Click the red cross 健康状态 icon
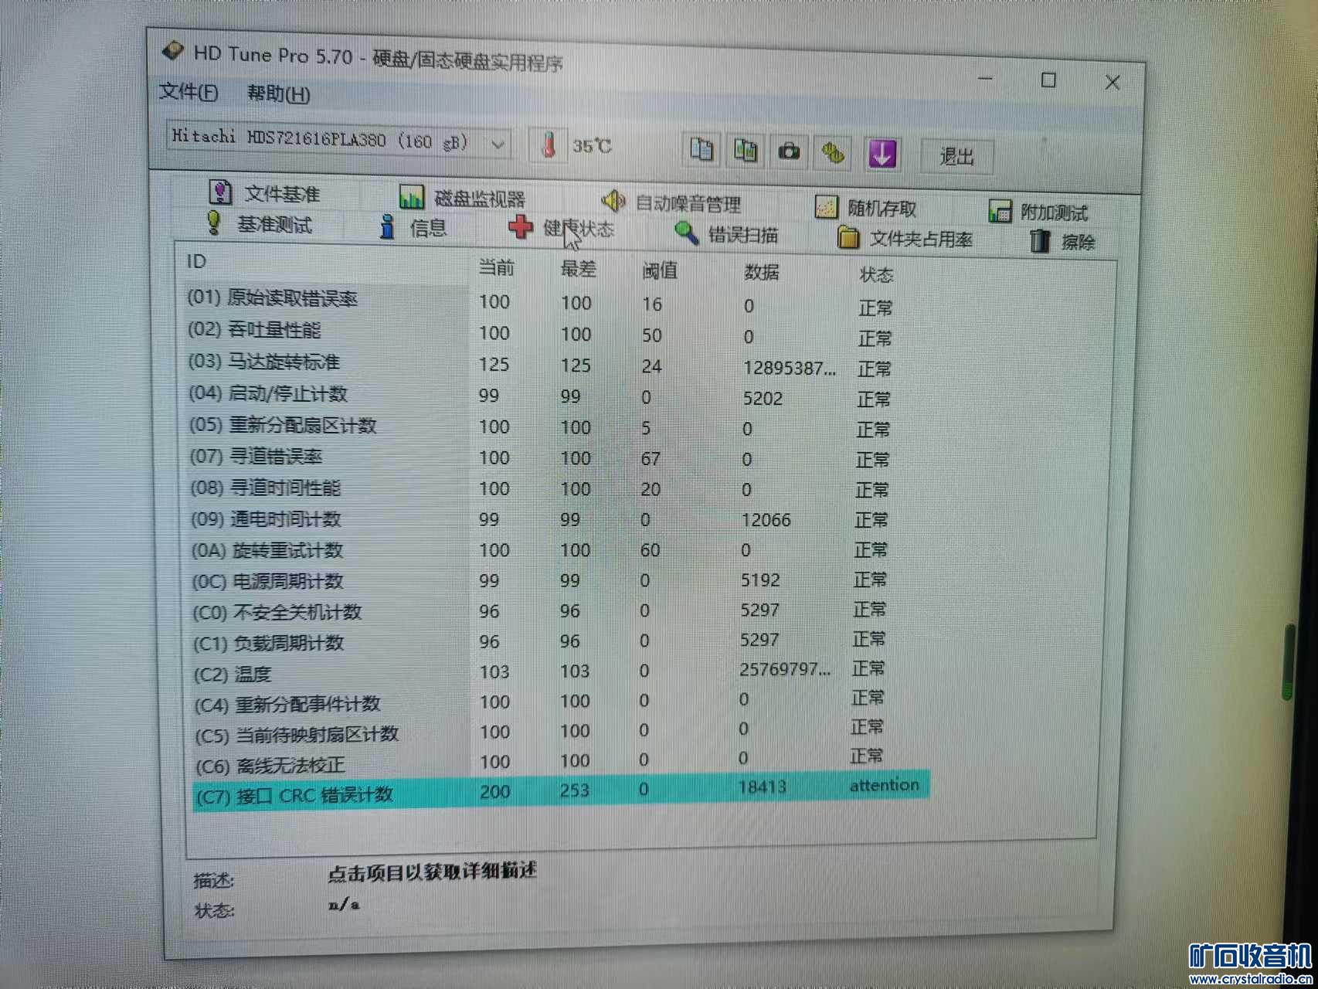 521,227
